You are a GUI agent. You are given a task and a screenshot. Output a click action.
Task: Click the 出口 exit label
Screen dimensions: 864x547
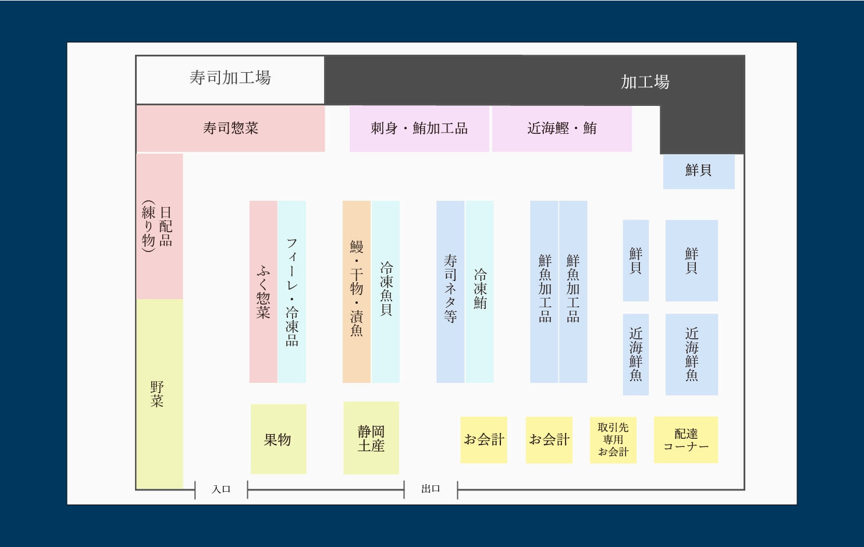click(431, 489)
